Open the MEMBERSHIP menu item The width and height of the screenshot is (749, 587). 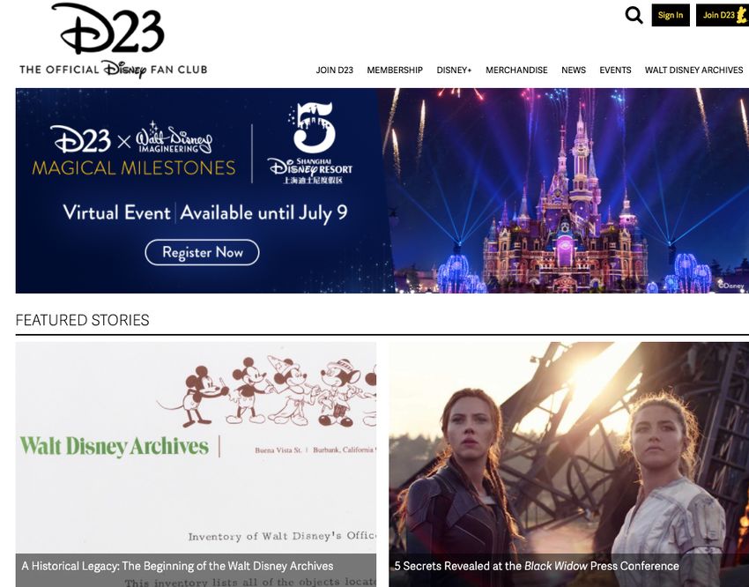395,71
